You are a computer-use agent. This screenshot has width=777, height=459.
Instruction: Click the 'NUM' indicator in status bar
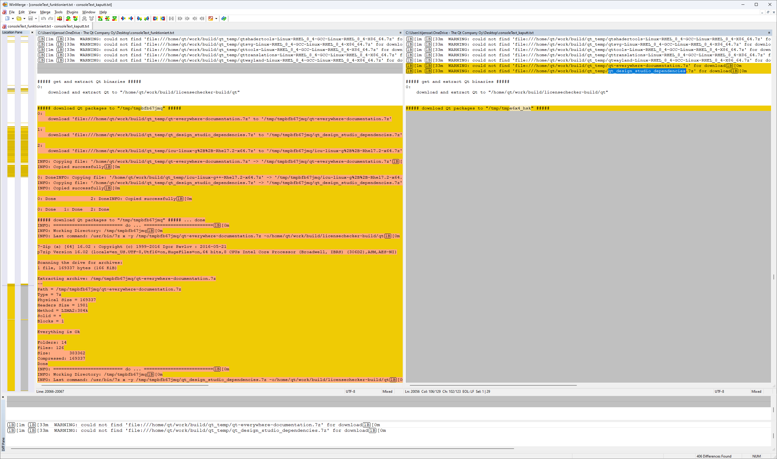[x=756, y=456]
